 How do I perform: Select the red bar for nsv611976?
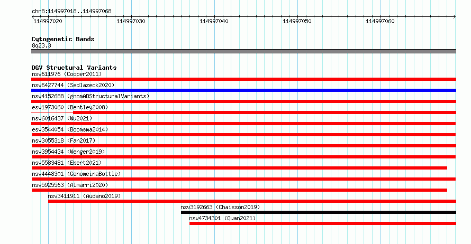pos(243,79)
